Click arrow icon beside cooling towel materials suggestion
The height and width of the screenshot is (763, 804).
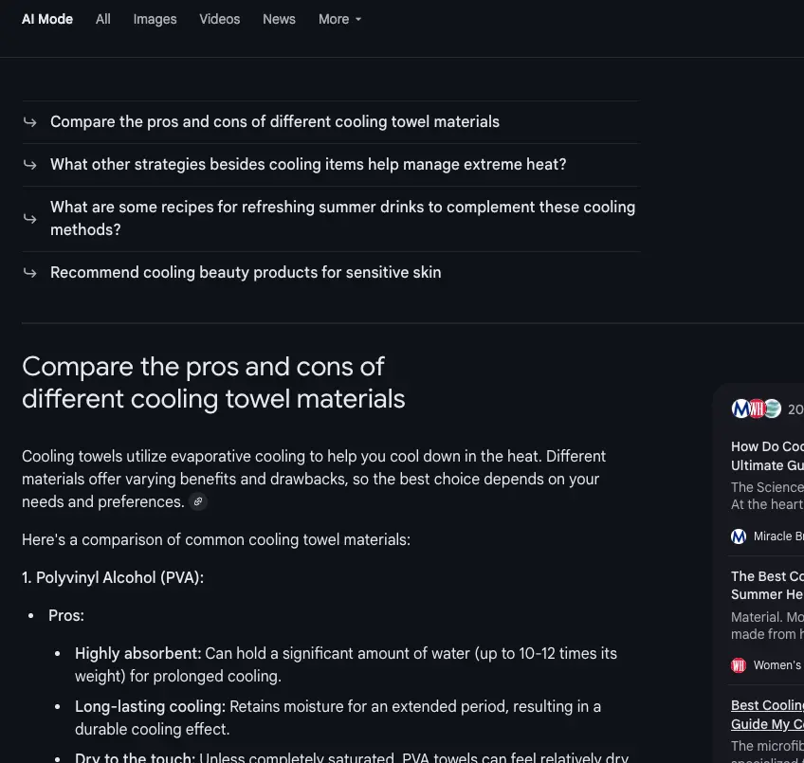(x=30, y=122)
